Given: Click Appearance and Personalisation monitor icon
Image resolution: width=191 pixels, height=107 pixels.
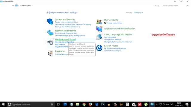Looking at the screenshot, I should pyautogui.click(x=99, y=29).
